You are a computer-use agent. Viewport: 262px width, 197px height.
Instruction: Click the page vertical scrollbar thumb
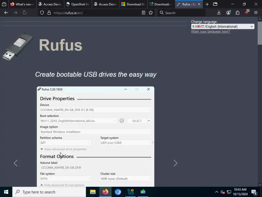click(260, 33)
